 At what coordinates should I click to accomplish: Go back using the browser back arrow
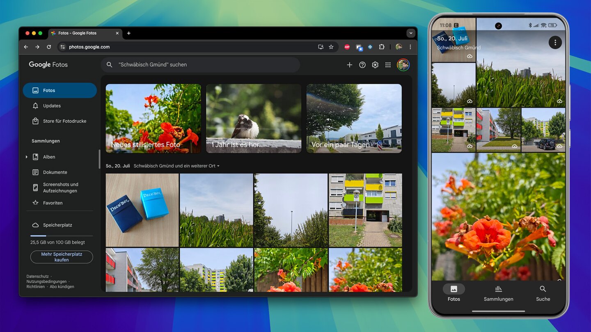(x=26, y=47)
